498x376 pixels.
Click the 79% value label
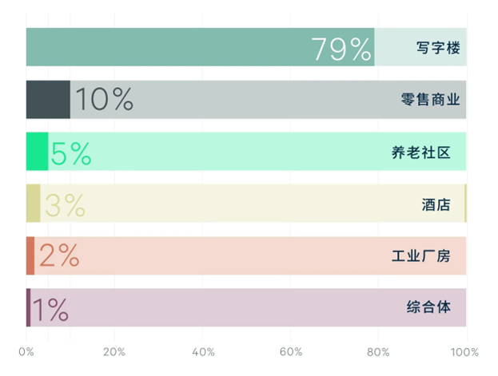point(341,49)
